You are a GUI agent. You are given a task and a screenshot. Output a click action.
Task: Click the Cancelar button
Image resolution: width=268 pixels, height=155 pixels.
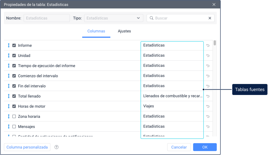pyautogui.click(x=179, y=147)
